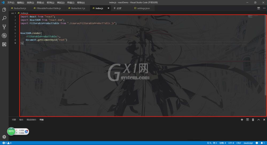Open the 编辑(E) menu
Image resolution: width=267 pixels, height=145 pixels.
[21, 3]
